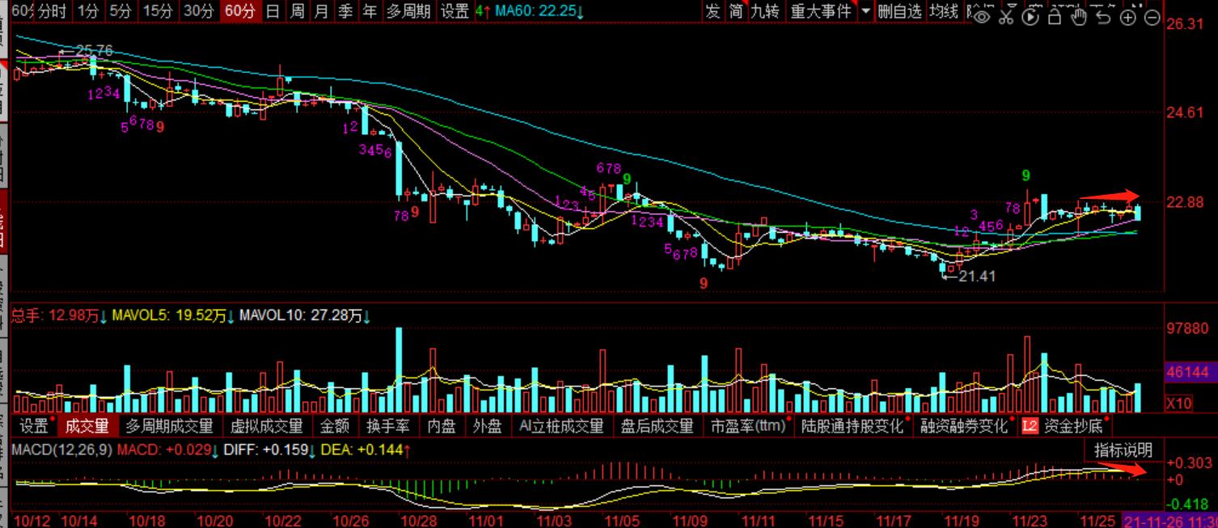Switch to the 分时 intraday chart
Image resolution: width=1218 pixels, height=528 pixels.
point(53,11)
